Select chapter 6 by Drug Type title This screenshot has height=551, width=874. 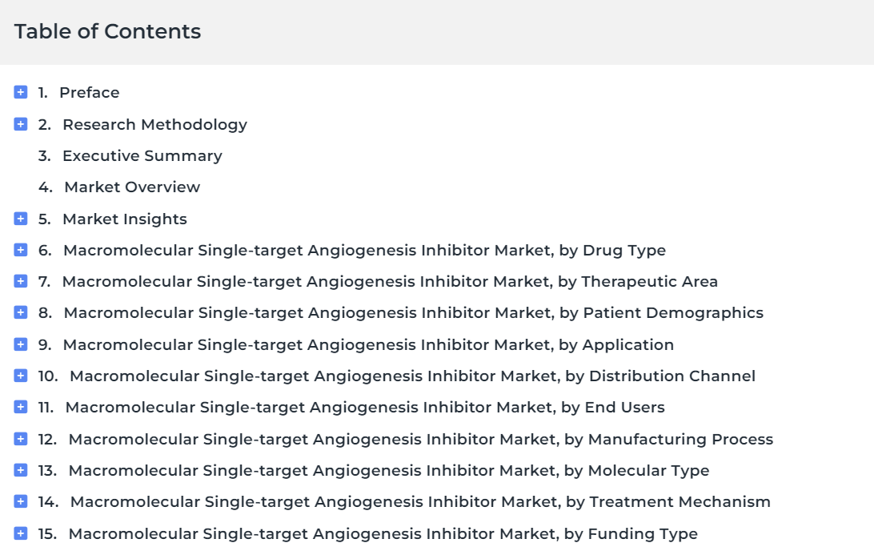364,251
